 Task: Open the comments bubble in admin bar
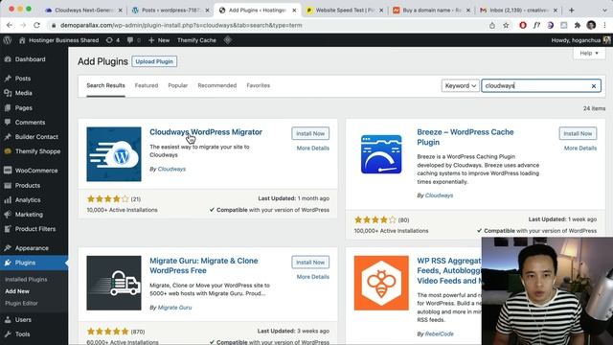click(x=134, y=40)
